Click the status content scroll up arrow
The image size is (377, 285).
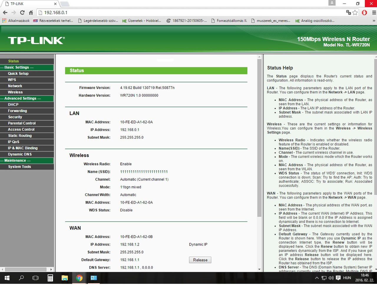coord(259,57)
